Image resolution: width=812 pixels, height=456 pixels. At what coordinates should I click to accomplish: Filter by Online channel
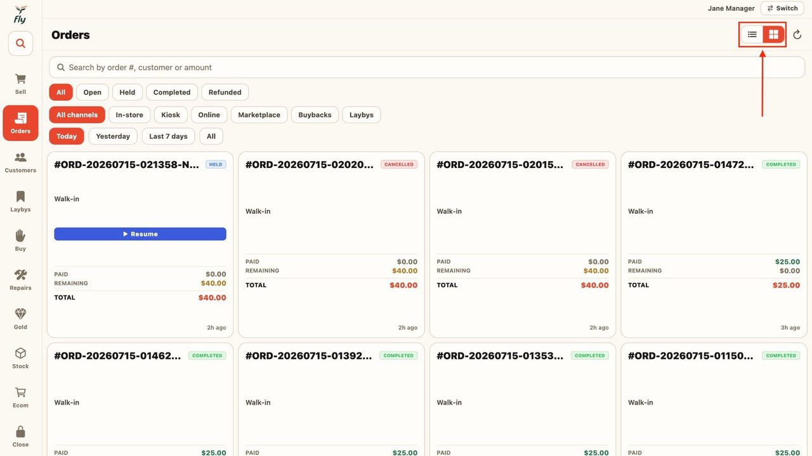(209, 115)
